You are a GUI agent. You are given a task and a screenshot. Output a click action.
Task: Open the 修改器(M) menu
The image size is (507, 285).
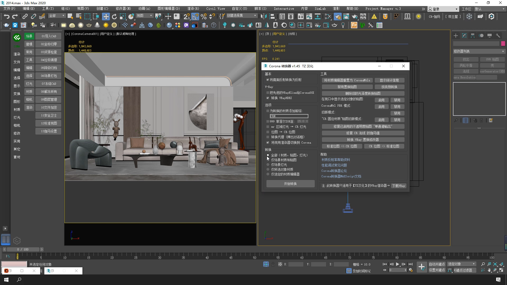click(x=123, y=9)
